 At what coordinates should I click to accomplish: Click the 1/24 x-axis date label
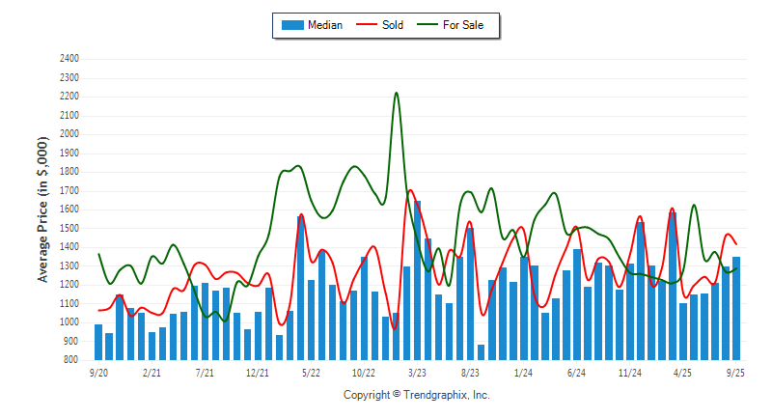523,372
